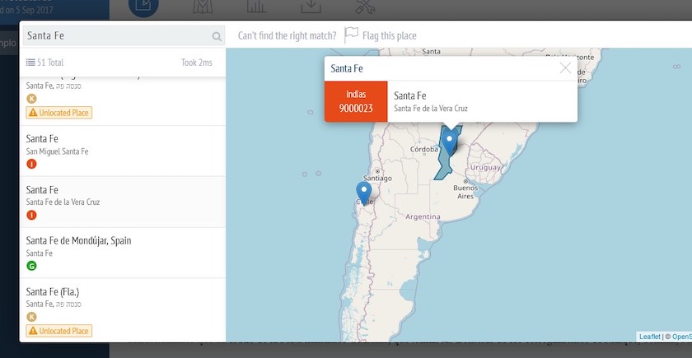Click into the Santa Fe search field
692x358 pixels.
(x=115, y=35)
